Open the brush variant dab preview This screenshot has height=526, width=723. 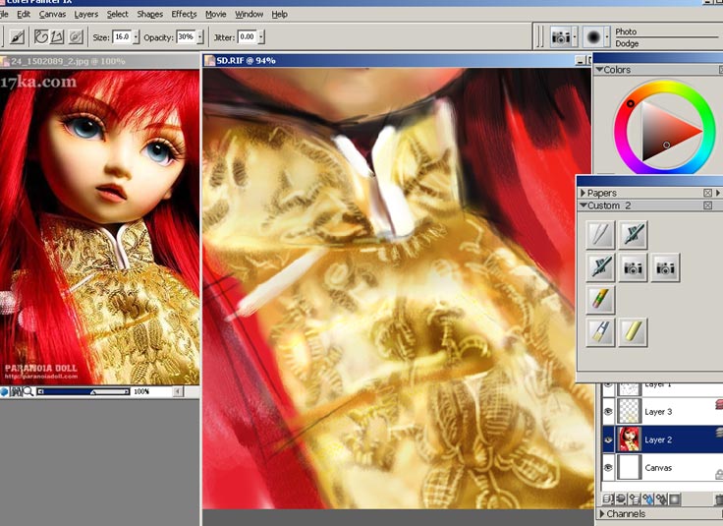coord(593,37)
